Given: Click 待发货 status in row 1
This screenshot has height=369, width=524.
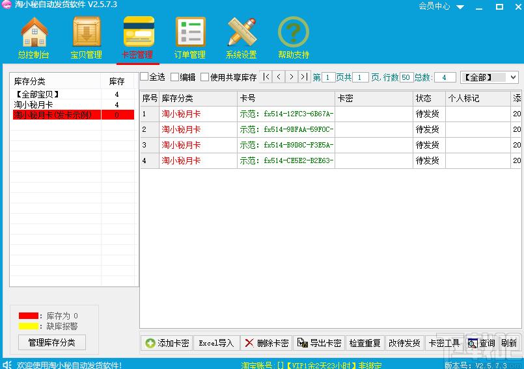Looking at the screenshot, I should (x=428, y=114).
